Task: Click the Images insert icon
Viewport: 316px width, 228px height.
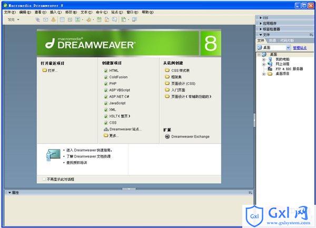Action: (77, 19)
